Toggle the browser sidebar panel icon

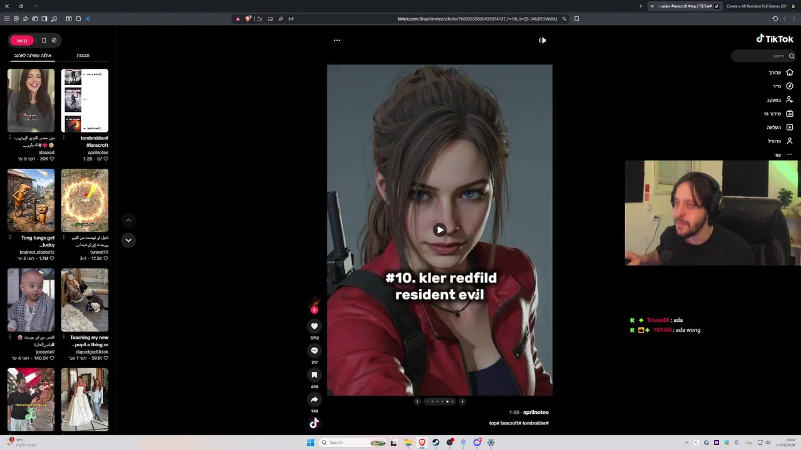pyautogui.click(x=44, y=19)
